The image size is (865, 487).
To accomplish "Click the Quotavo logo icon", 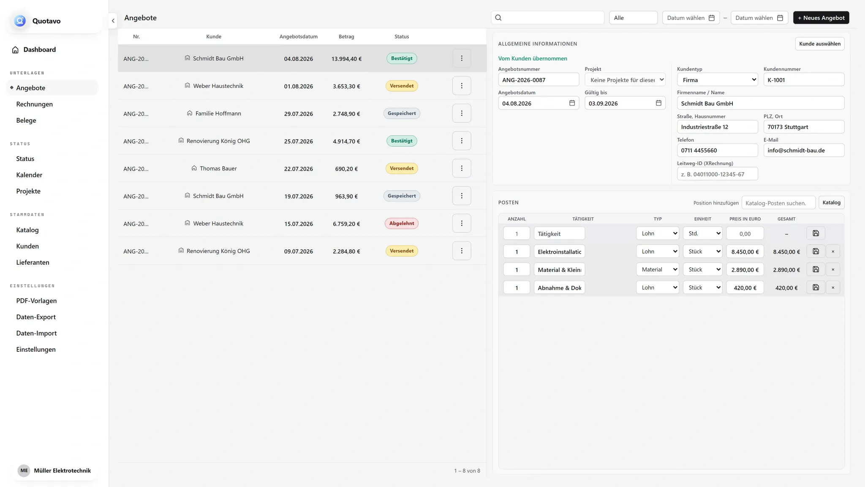I will click(x=20, y=21).
